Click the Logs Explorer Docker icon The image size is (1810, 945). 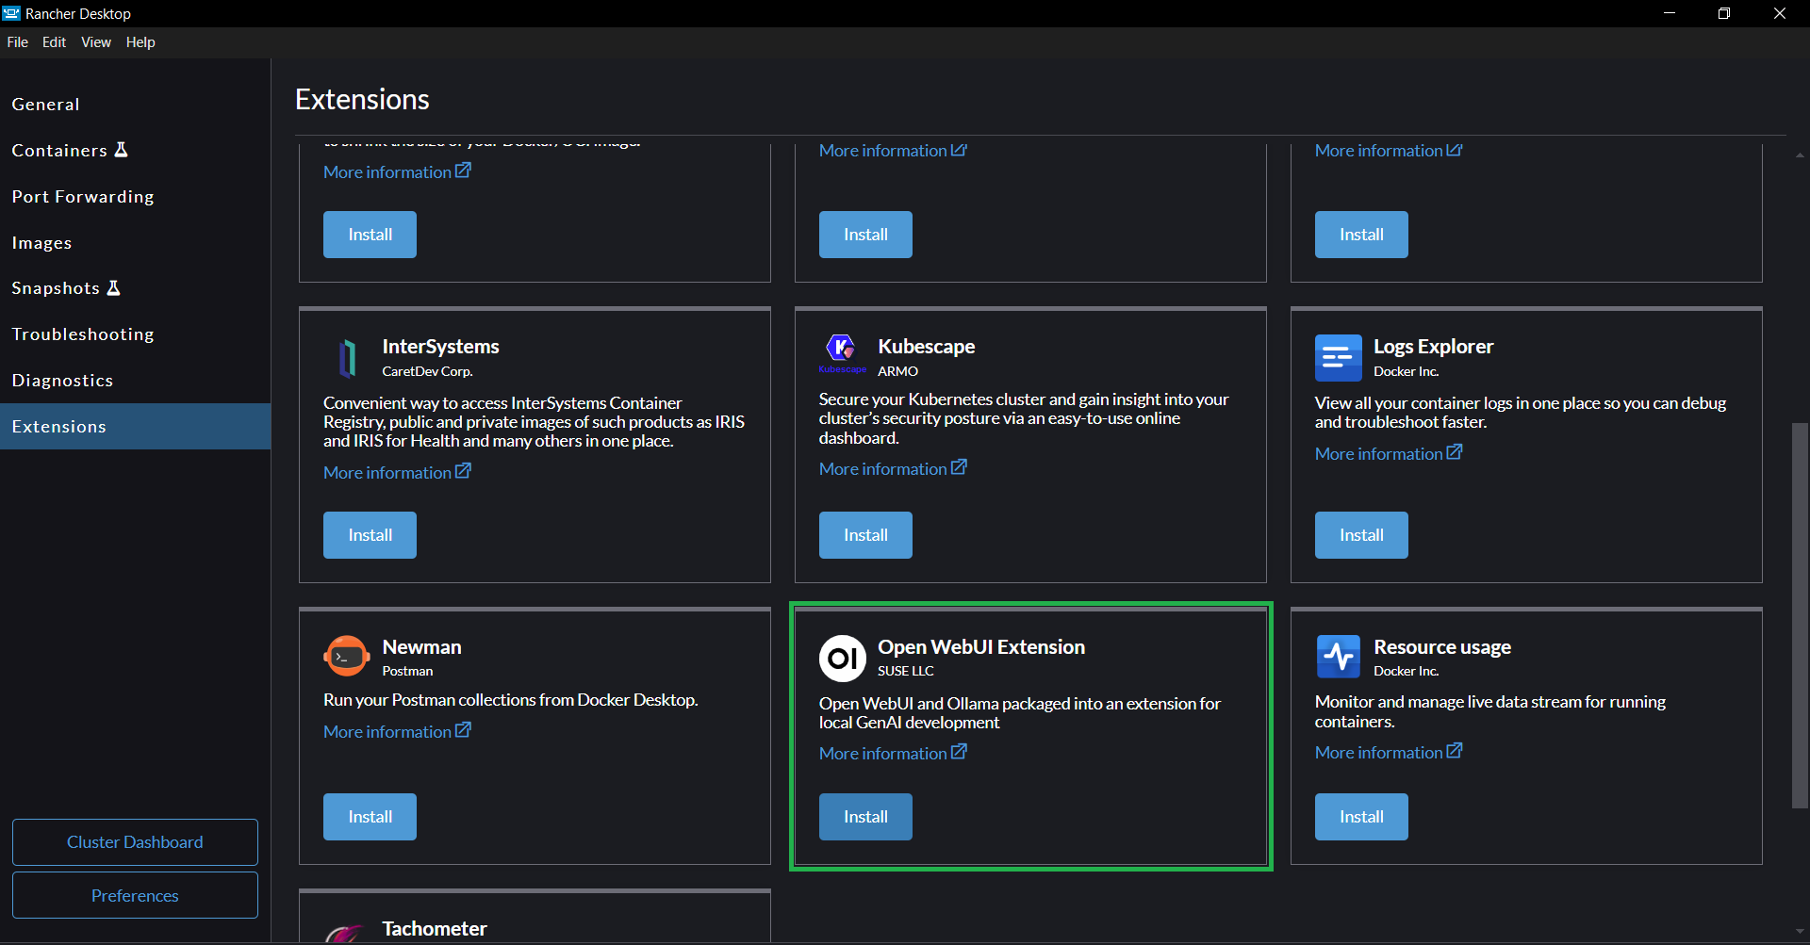(x=1339, y=358)
